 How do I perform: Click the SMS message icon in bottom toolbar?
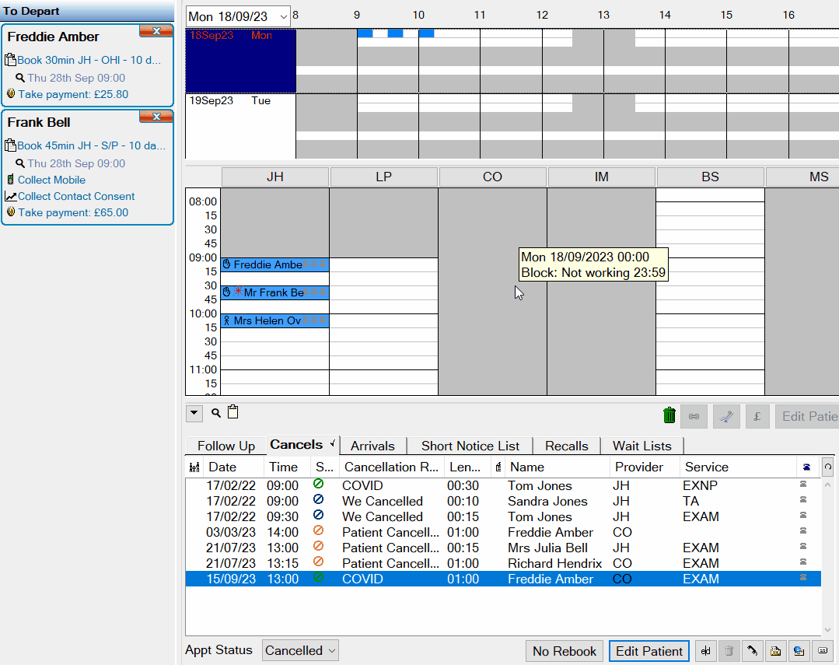(823, 651)
